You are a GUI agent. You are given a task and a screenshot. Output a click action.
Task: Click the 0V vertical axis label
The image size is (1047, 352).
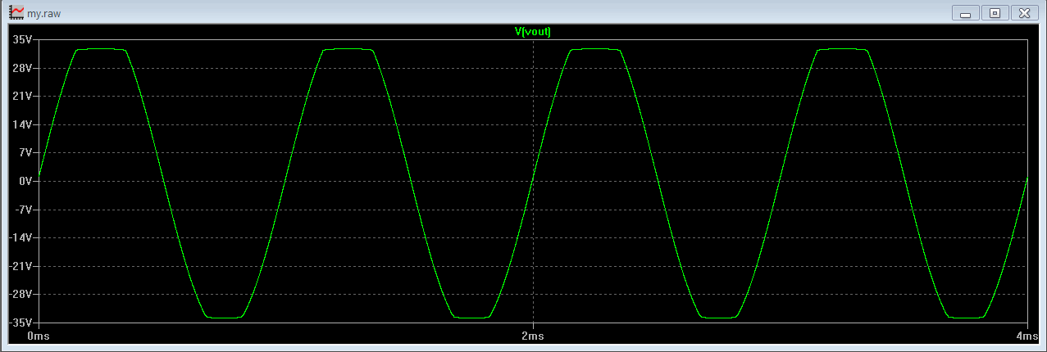point(25,181)
